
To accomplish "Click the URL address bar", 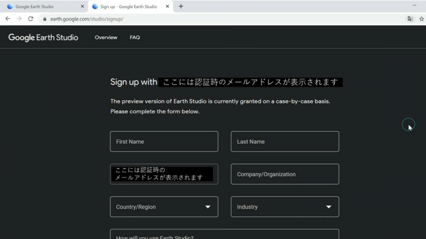I will pyautogui.click(x=213, y=19).
